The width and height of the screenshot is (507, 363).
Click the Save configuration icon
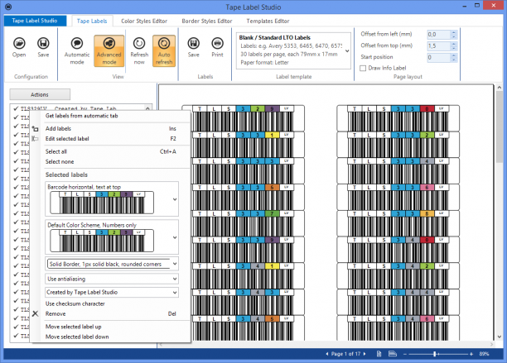click(x=43, y=43)
